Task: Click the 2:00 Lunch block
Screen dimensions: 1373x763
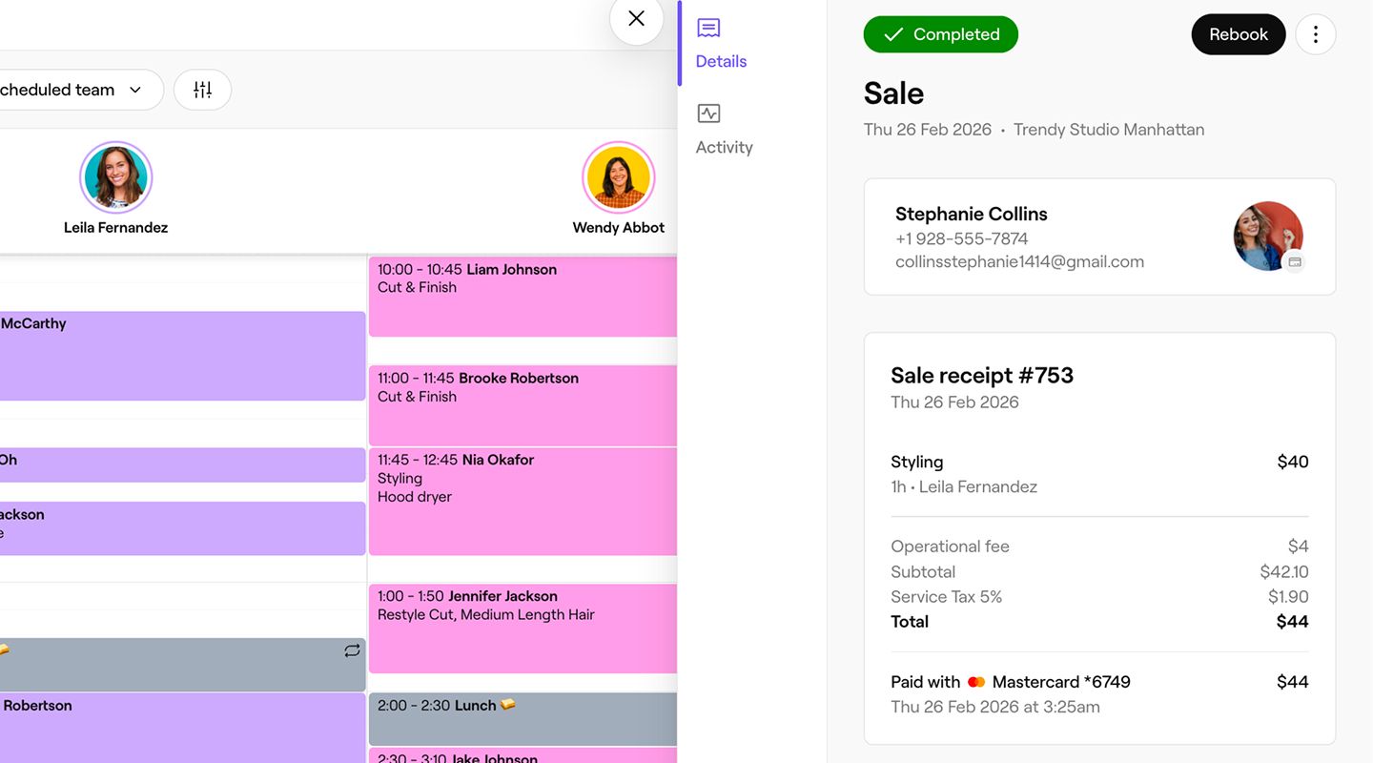Action: tap(523, 718)
